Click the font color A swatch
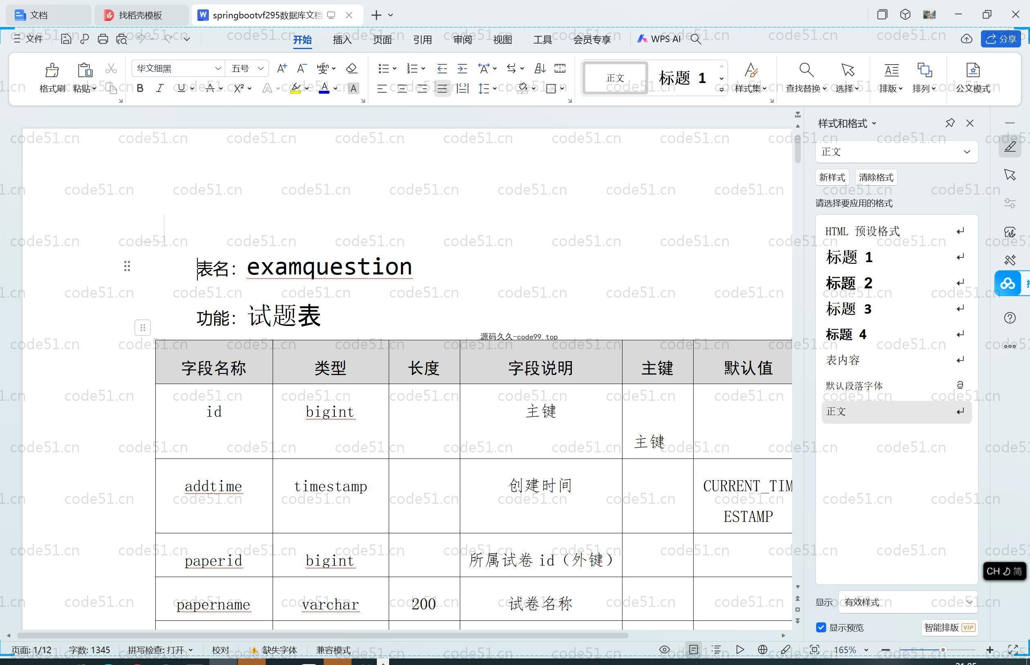Screen dimensions: 1030x665 point(324,88)
